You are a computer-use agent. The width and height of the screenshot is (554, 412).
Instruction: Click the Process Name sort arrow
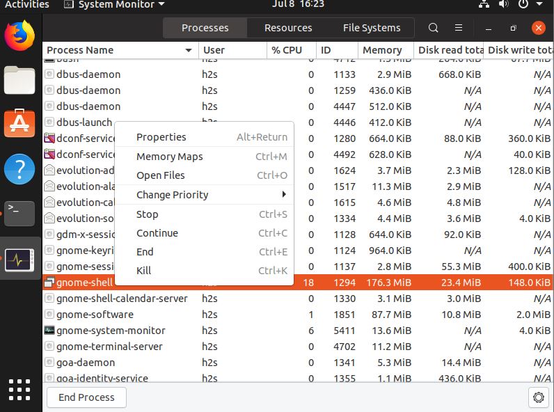(189, 50)
